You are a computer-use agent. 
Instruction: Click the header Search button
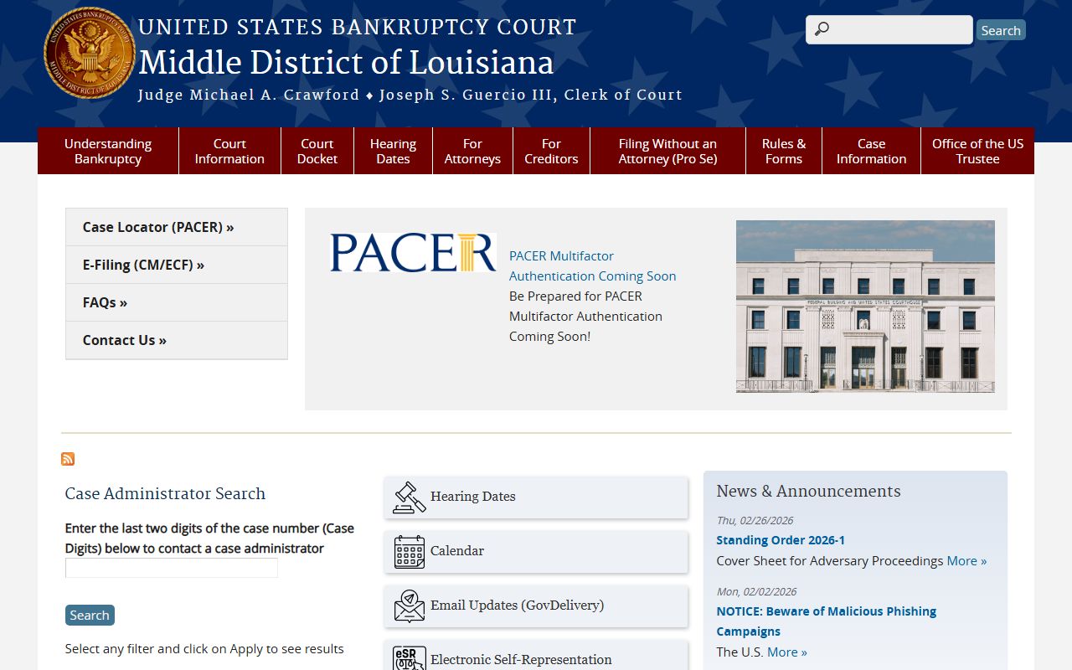(1001, 30)
